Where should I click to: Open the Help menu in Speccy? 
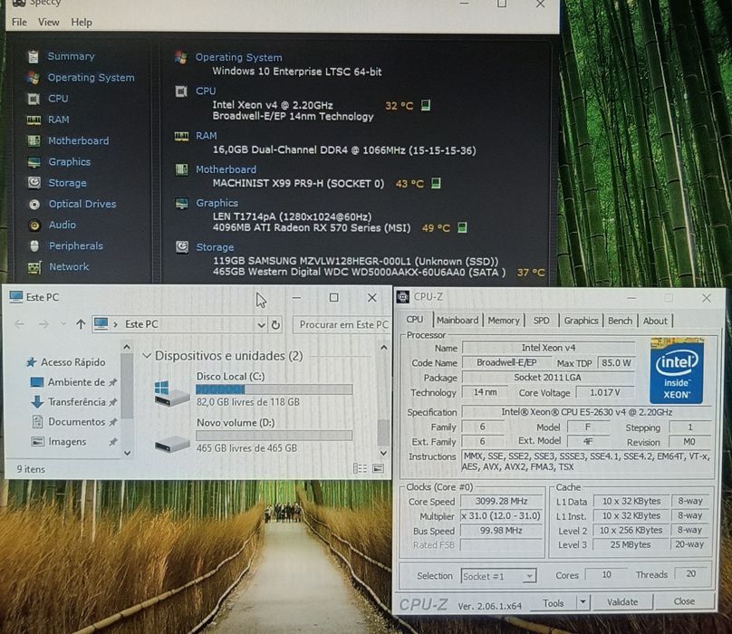click(82, 22)
